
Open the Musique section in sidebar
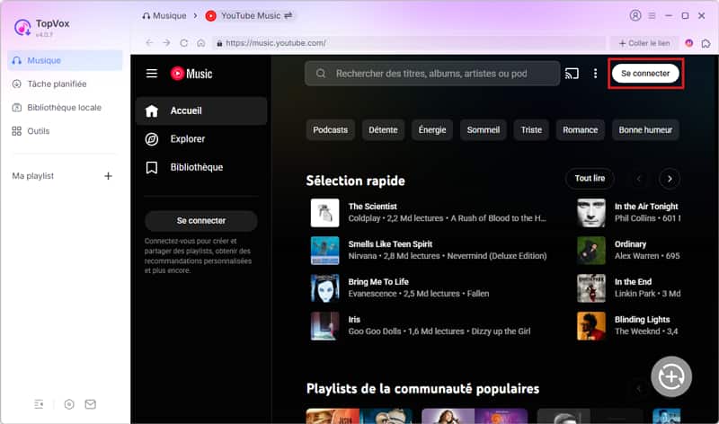tap(65, 60)
